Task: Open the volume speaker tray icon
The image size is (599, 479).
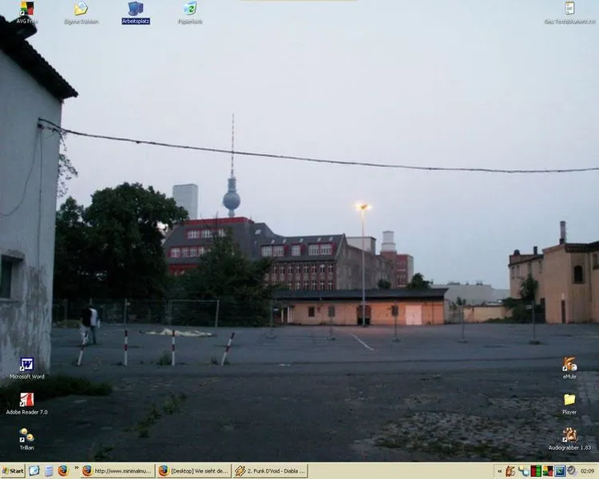Action: click(572, 471)
